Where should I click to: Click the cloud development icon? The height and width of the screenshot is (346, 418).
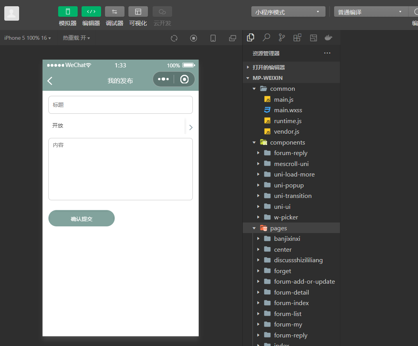tap(162, 12)
